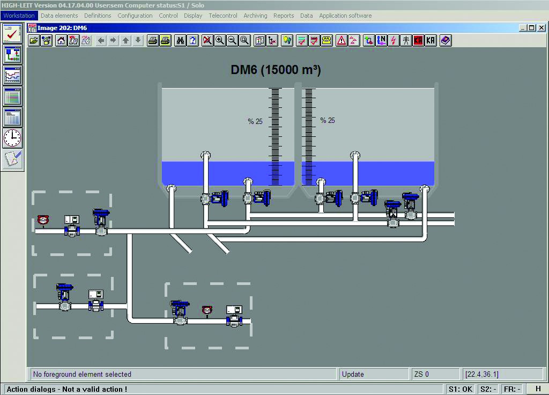Select the Telecontrol menu item
549x395 pixels.
(223, 16)
